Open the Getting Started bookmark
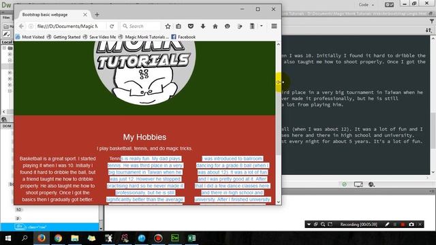 point(64,37)
